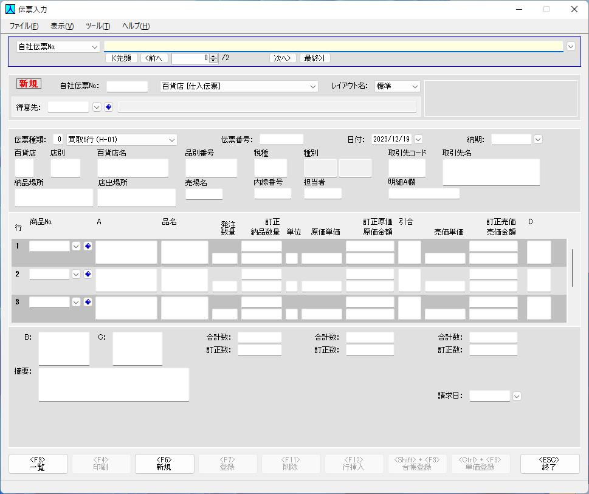Expand the row 2 商品No. dropdown arrow
The width and height of the screenshot is (589, 494).
(76, 274)
